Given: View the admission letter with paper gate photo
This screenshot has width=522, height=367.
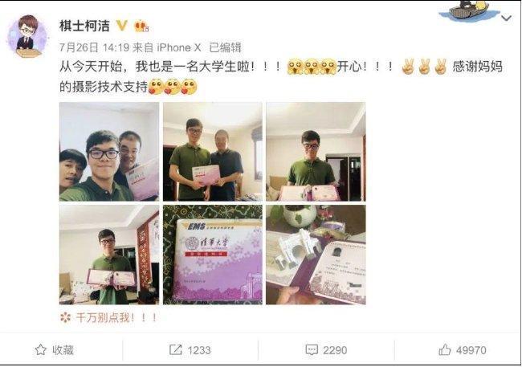Looking at the screenshot, I should point(316,255).
